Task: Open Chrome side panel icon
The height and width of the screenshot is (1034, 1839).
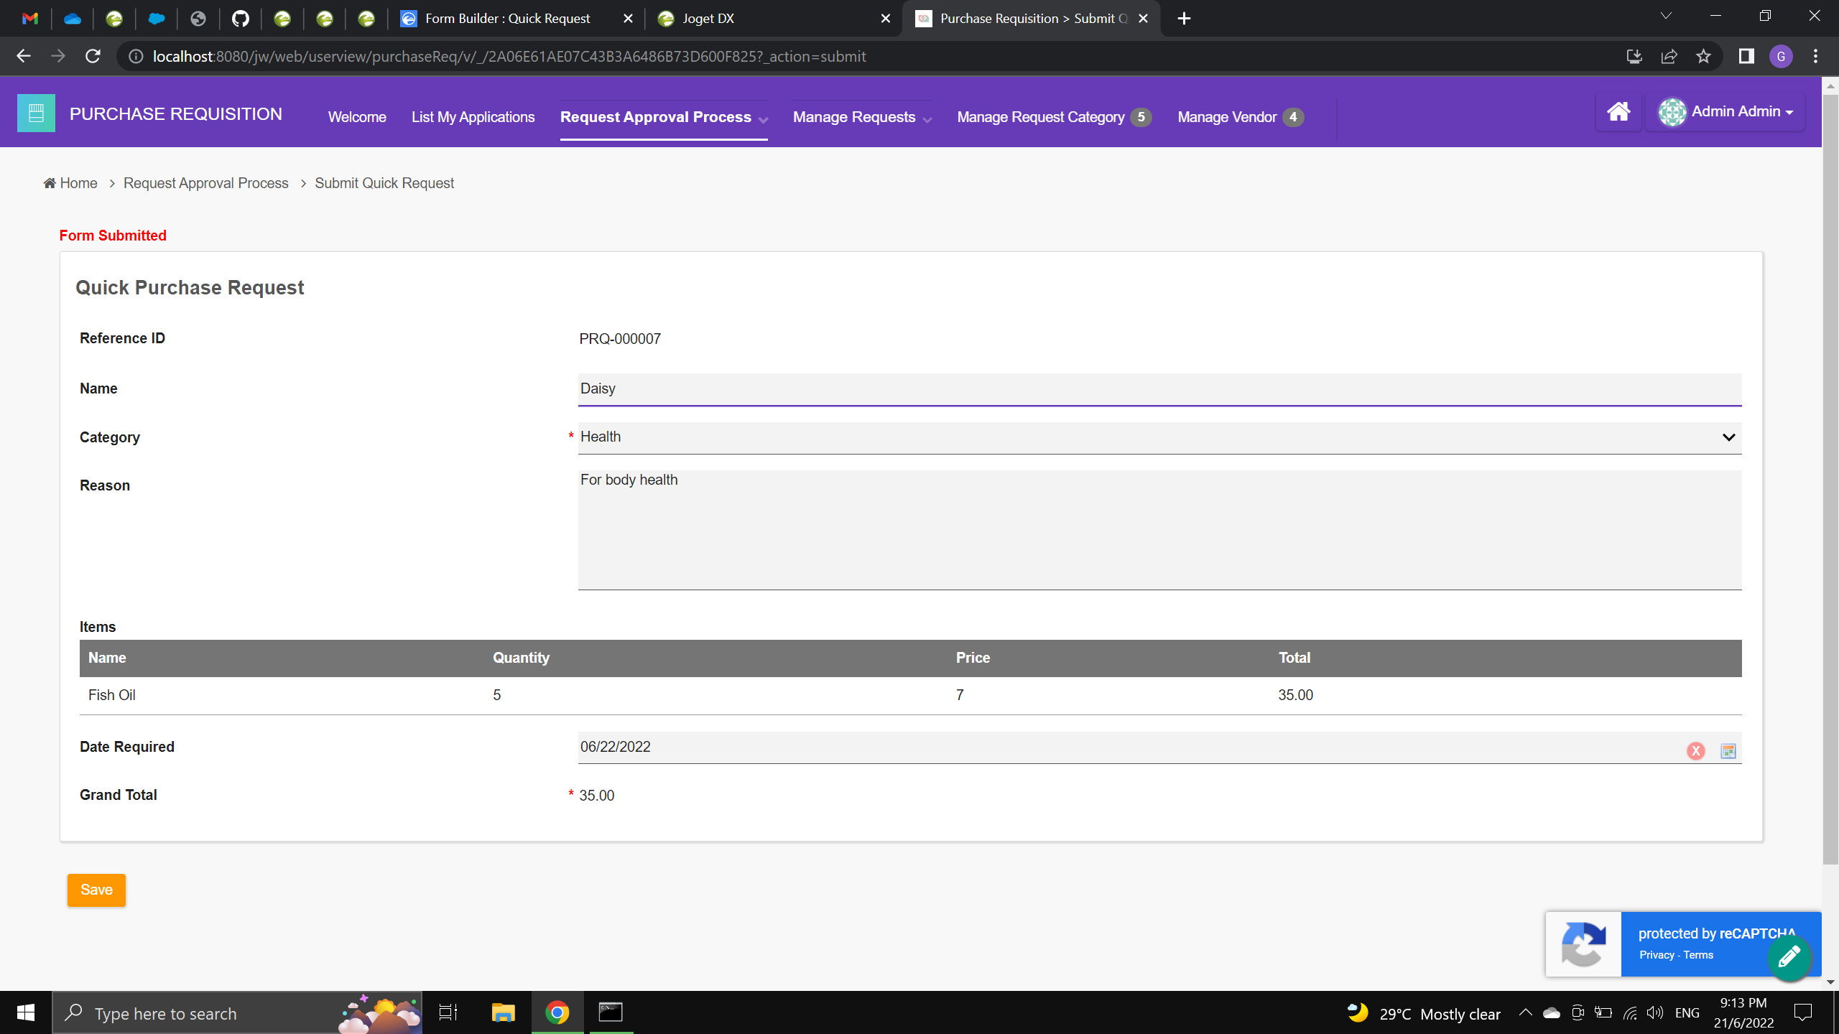Action: (x=1746, y=56)
